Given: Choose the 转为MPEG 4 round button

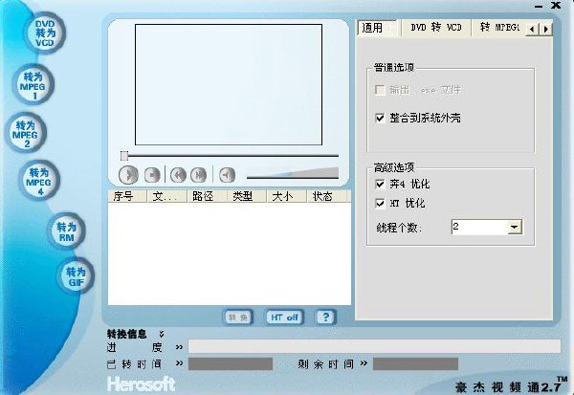Looking at the screenshot, I should pos(39,181).
